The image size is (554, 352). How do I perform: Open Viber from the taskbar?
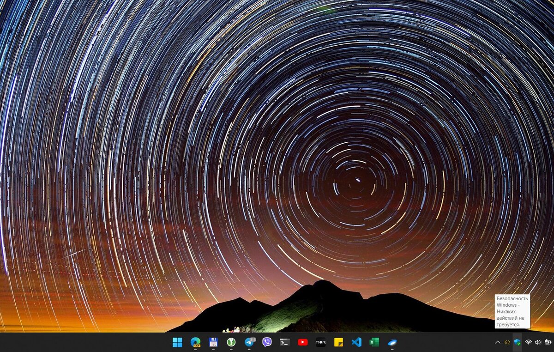click(x=267, y=342)
